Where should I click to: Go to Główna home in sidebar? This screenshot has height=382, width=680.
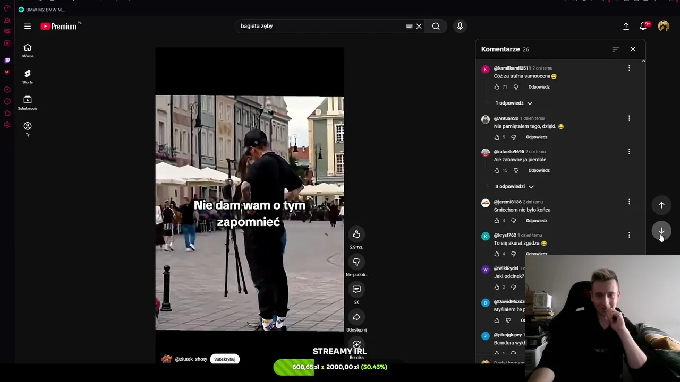[28, 50]
